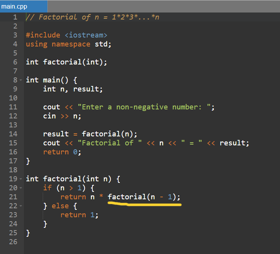Collapse the main function fold arrow on line 8
Screen dimensions: 280x254
(21, 80)
